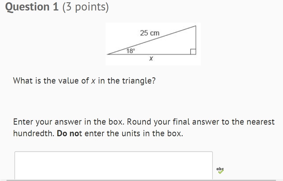Viewport: 283px width, 181px height.
Task: Click the "Enter your answer in the box" text
Action: [69, 122]
